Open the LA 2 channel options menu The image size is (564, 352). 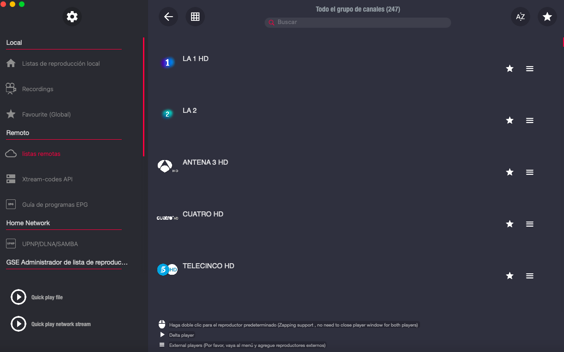click(x=530, y=120)
